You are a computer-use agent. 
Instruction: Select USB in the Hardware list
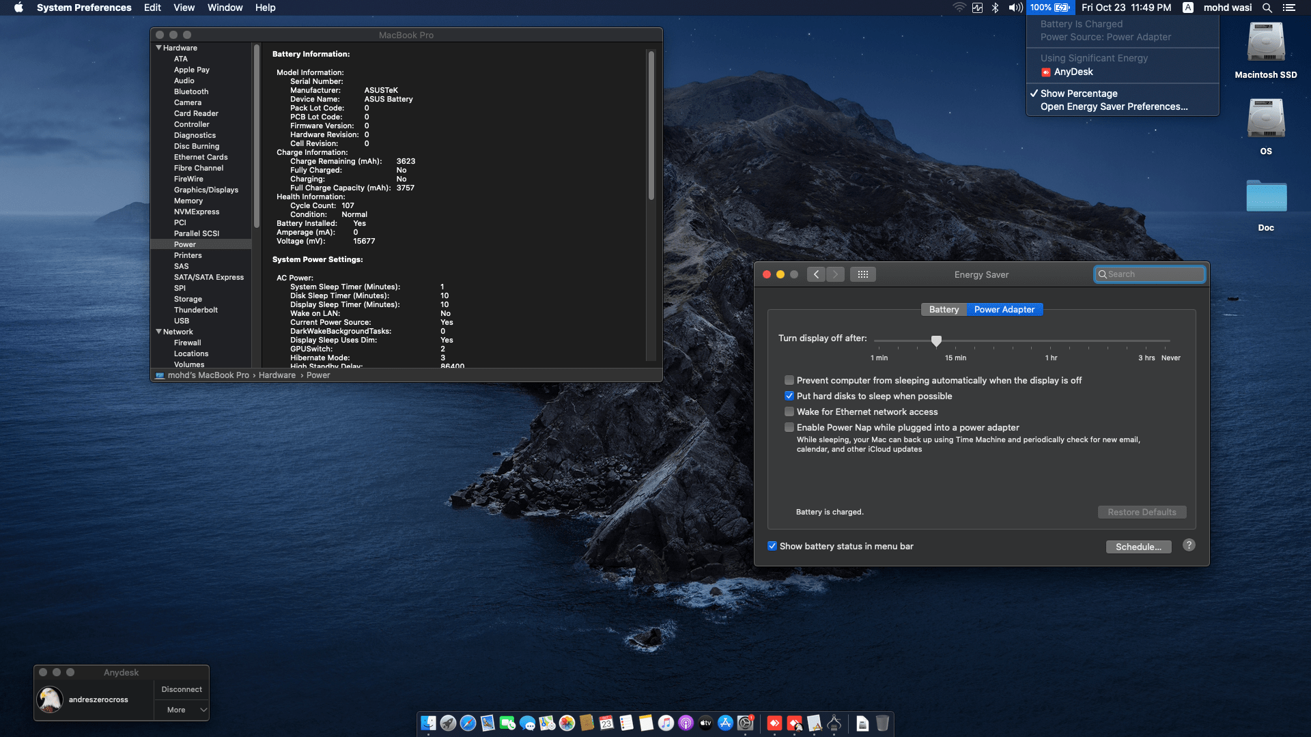[182, 321]
